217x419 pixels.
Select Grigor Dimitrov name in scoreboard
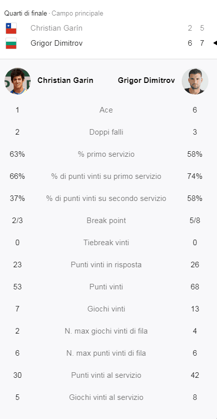[56, 43]
